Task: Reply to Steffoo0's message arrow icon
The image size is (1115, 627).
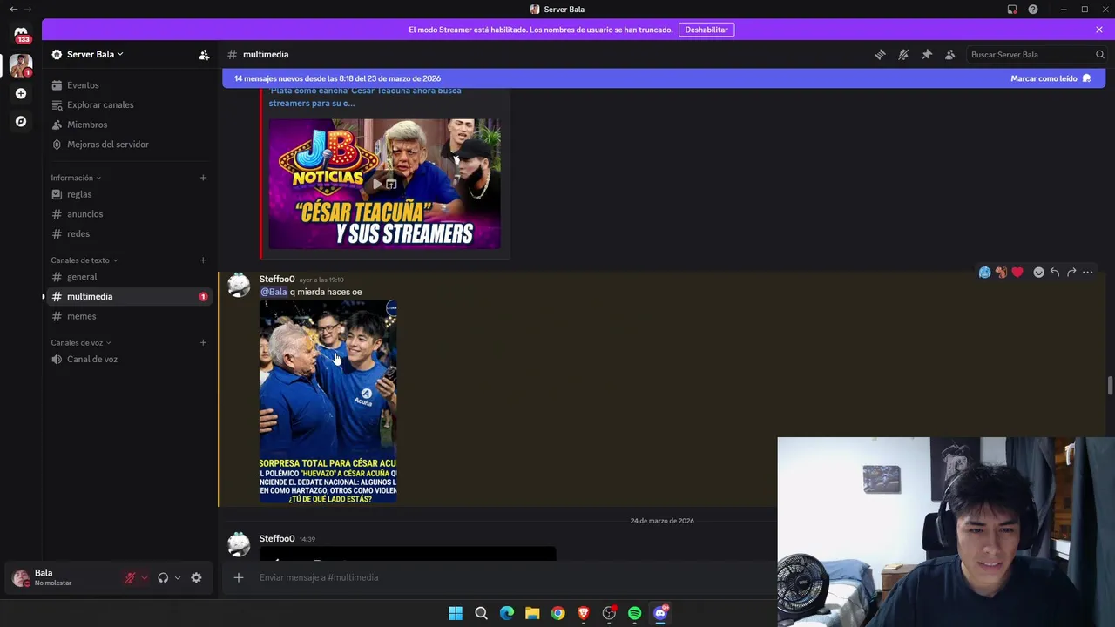Action: [x=1055, y=273]
